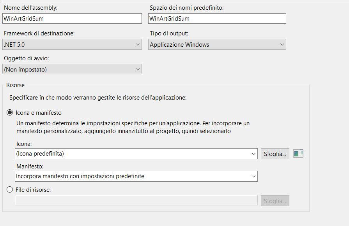Click the .NET 5.0 dropdown arrow

click(138, 45)
